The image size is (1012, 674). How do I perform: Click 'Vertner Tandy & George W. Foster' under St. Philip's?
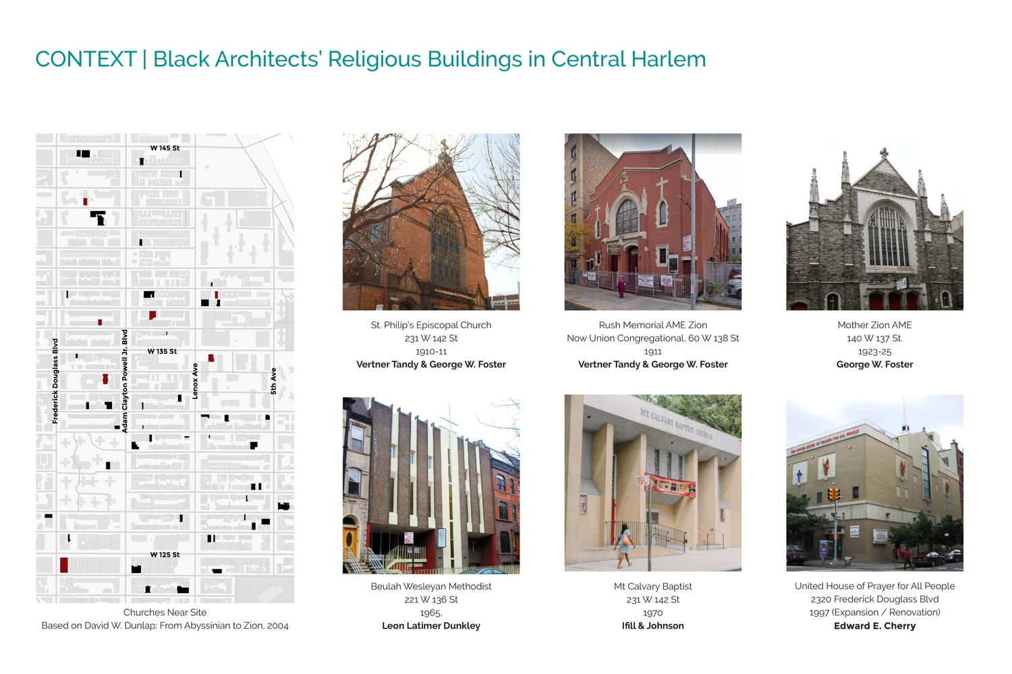click(x=431, y=365)
